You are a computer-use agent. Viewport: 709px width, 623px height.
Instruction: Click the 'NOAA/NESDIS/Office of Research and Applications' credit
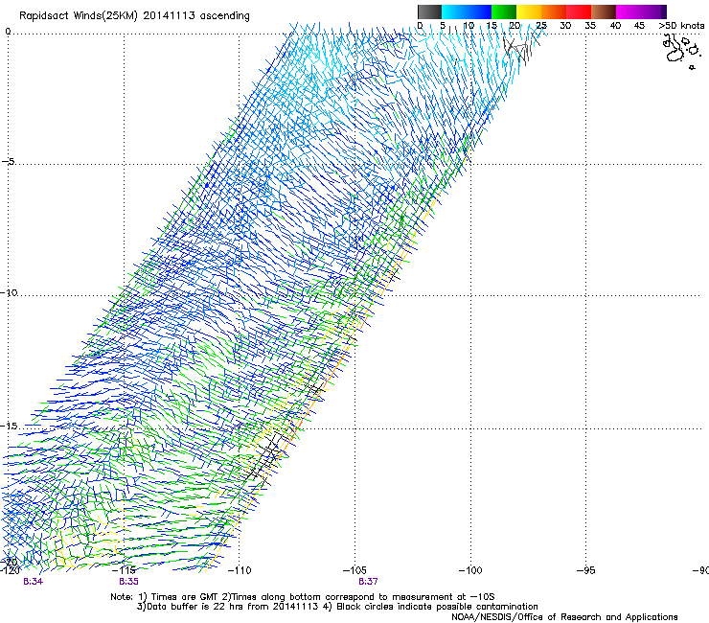click(x=564, y=616)
